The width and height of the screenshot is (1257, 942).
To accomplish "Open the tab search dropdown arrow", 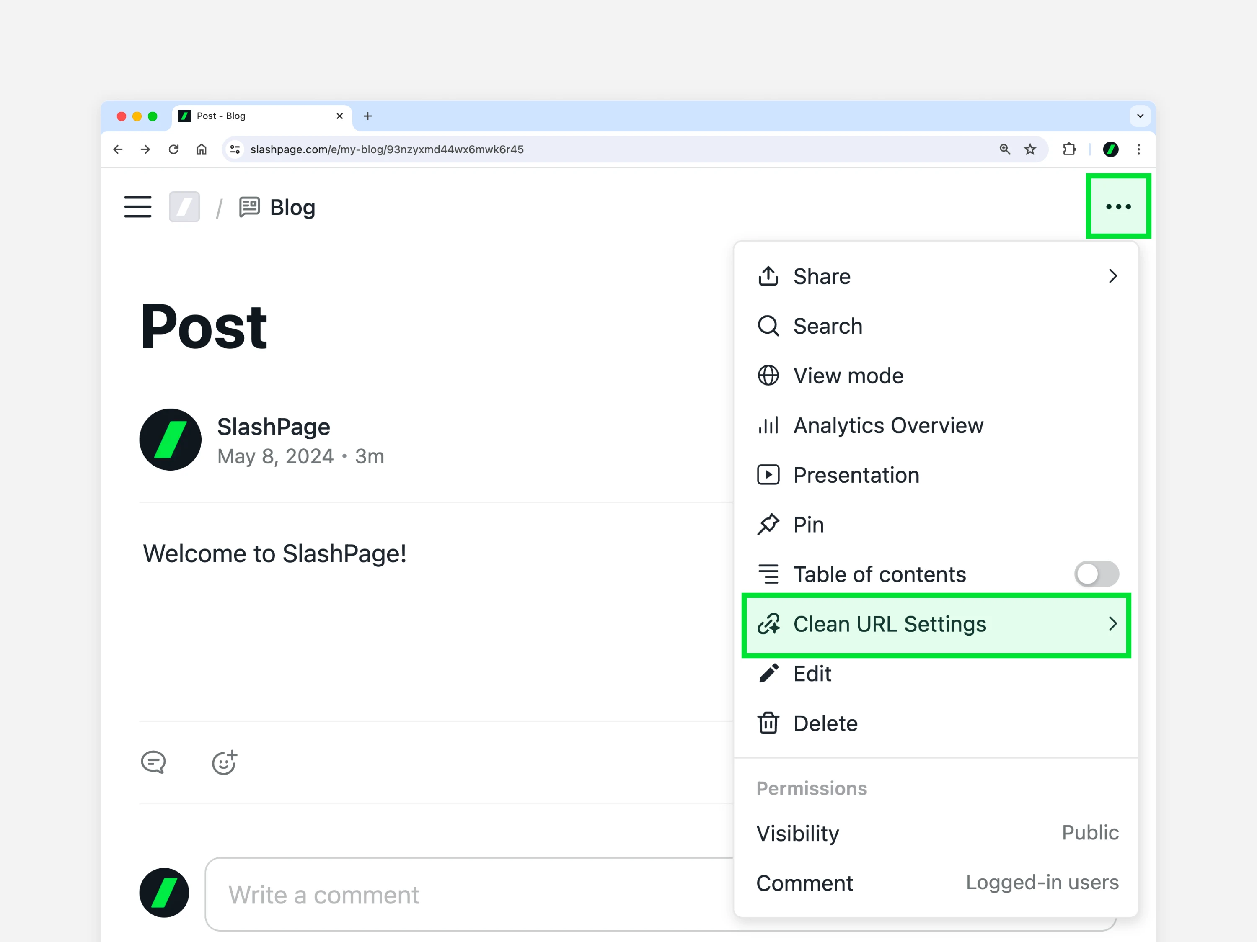I will [1140, 116].
